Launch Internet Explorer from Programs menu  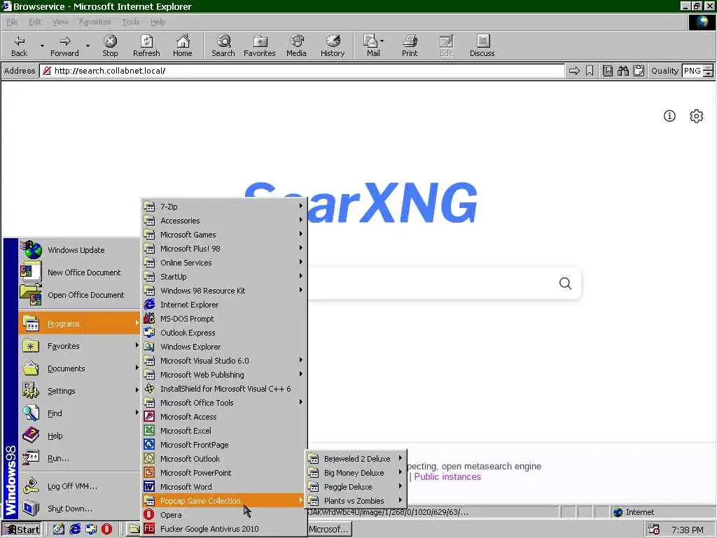click(x=224, y=305)
